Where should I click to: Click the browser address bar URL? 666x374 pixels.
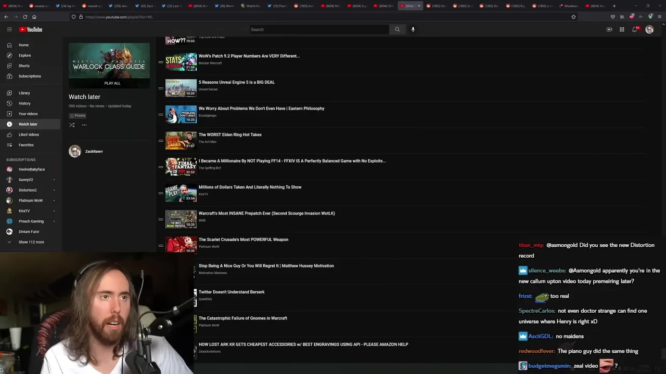coord(119,17)
